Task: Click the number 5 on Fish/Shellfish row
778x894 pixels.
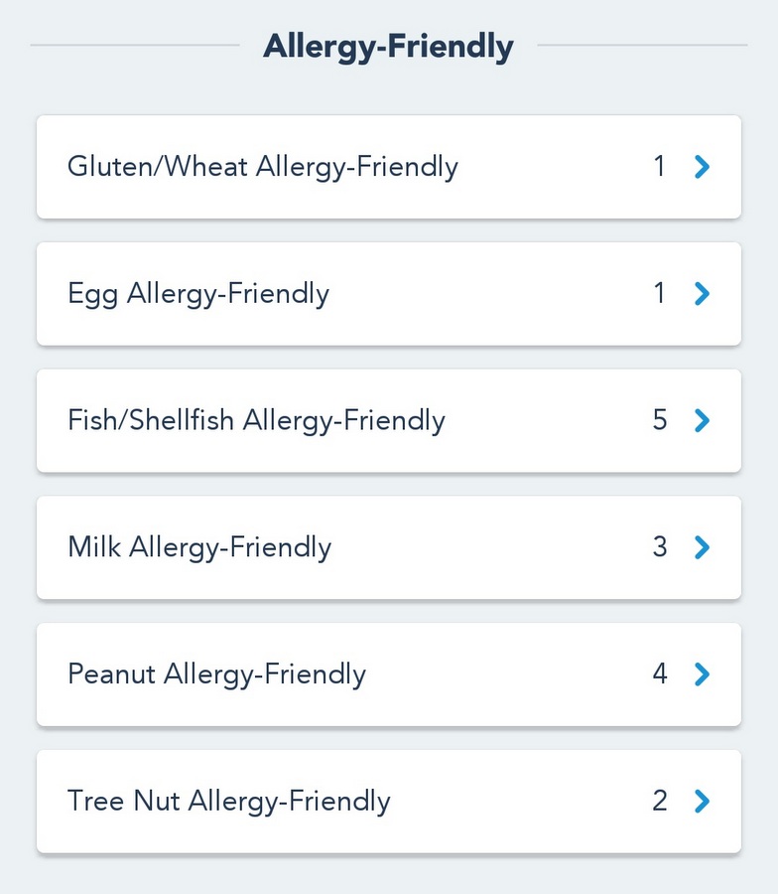Action: tap(660, 421)
